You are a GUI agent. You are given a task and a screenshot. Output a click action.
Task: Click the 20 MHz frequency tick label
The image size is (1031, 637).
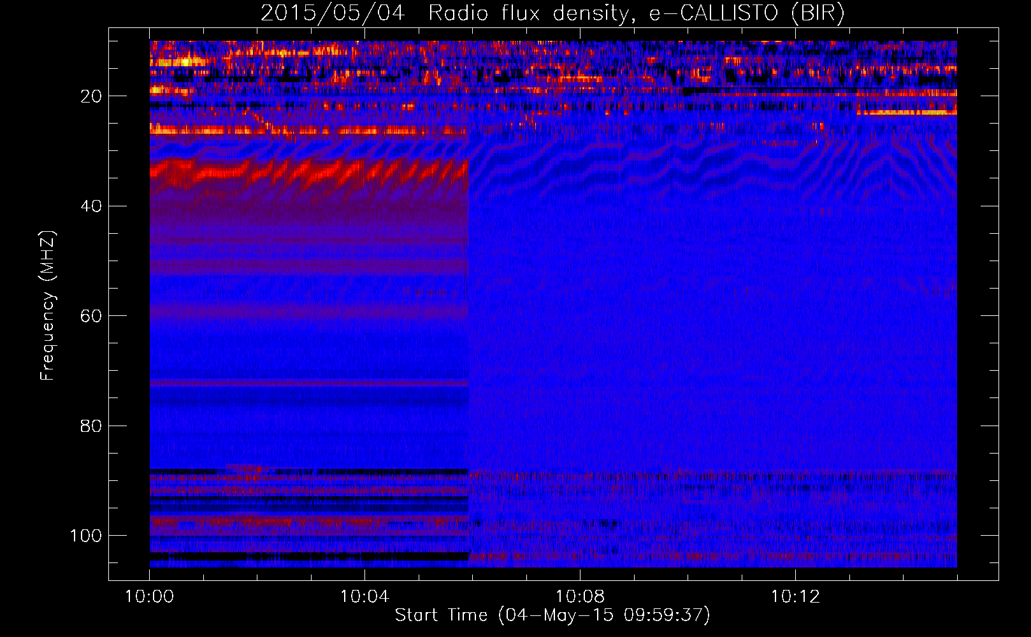pyautogui.click(x=91, y=96)
